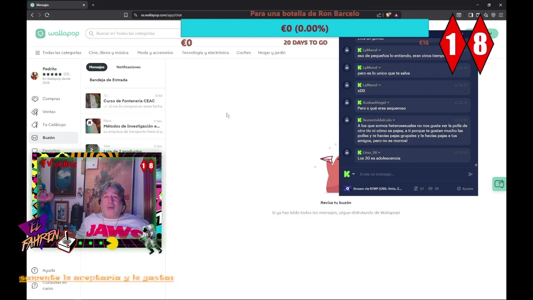Open the Mensajes browser tab

pyautogui.click(x=57, y=5)
